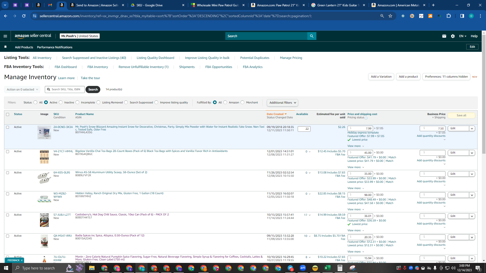Open the tab search dropdown arrow

(5, 5)
